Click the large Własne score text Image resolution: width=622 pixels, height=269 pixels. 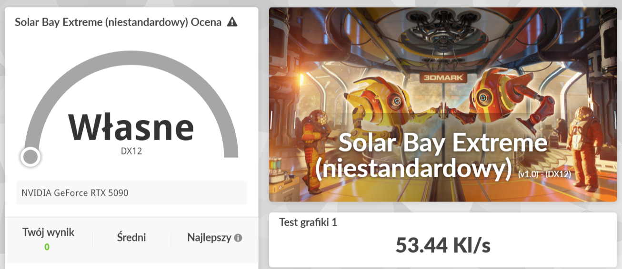pyautogui.click(x=131, y=128)
